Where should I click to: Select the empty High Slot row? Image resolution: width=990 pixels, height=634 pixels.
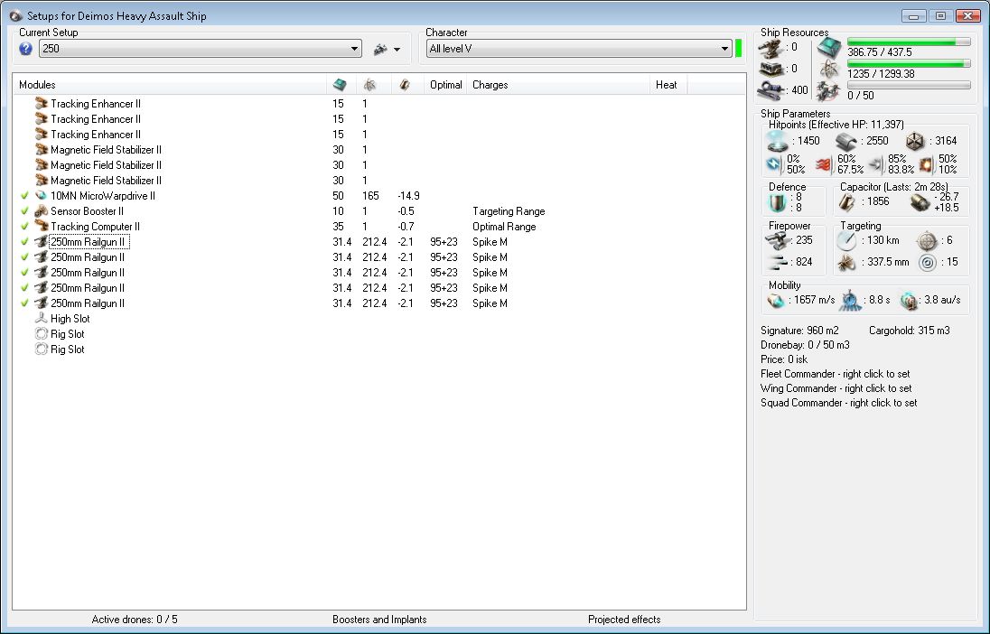pos(378,318)
